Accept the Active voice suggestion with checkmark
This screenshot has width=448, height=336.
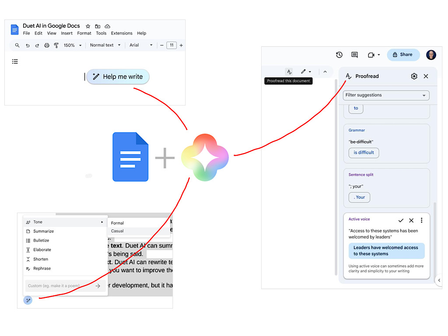401,220
